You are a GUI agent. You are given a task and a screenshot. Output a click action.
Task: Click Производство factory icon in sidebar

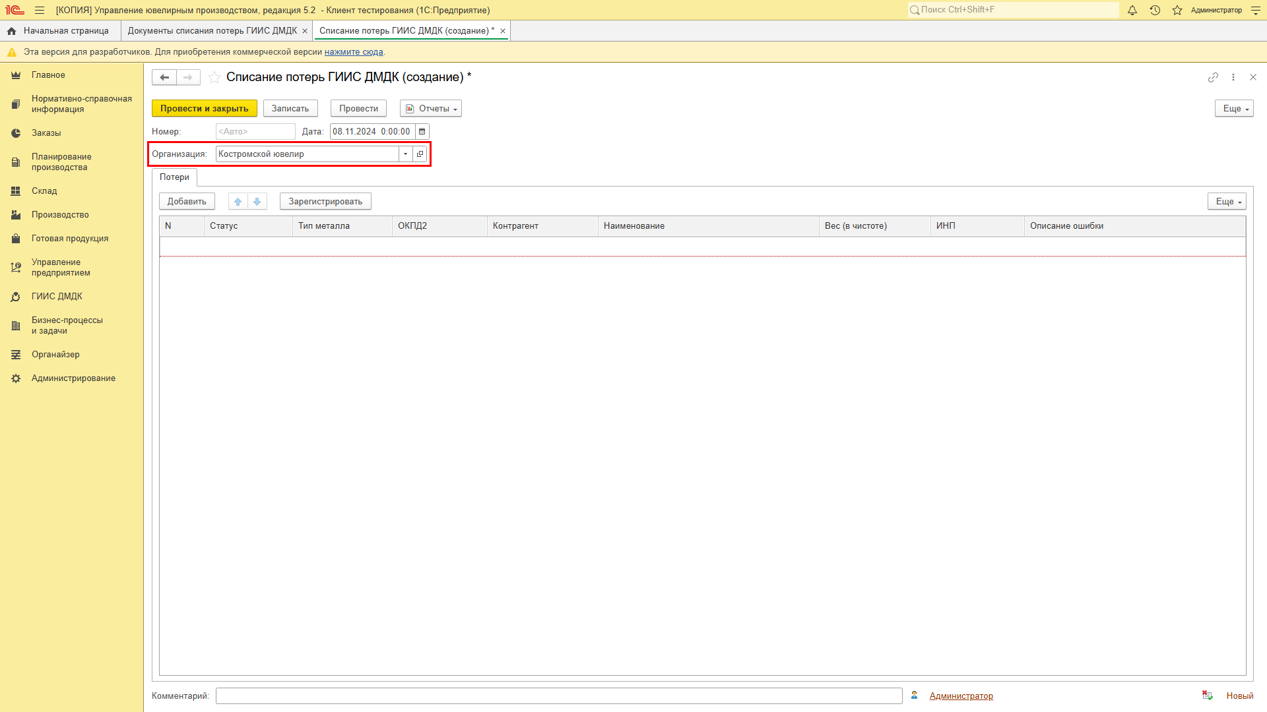point(16,215)
